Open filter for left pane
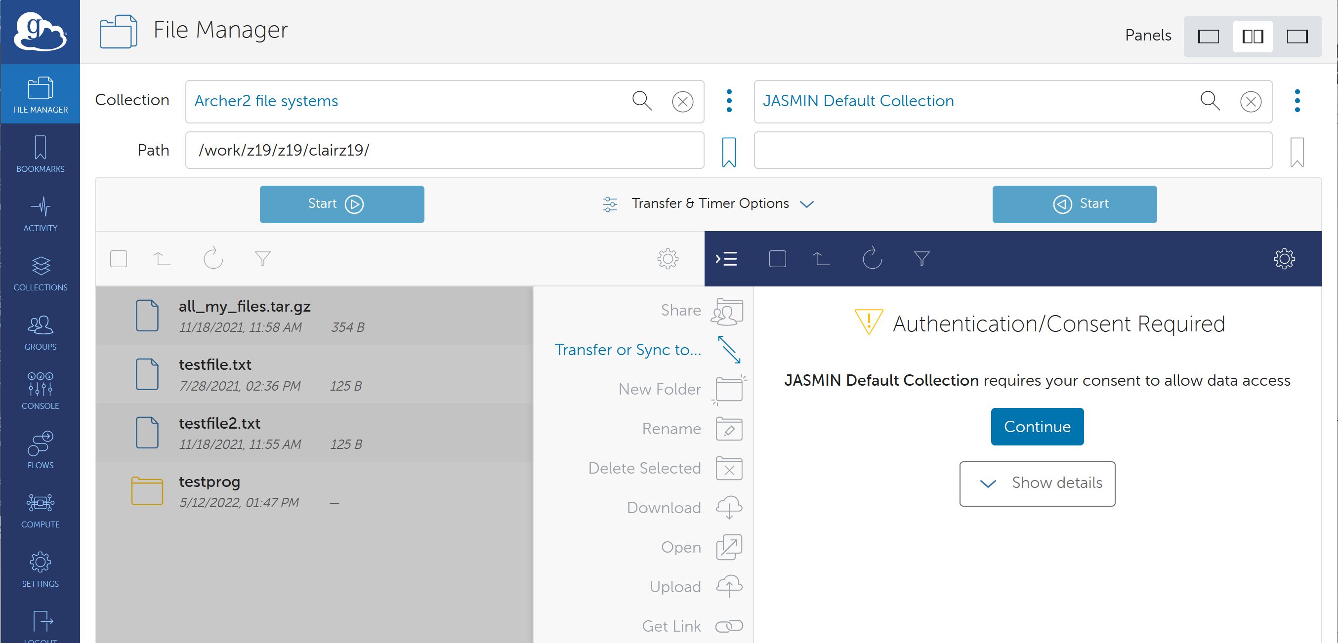This screenshot has height=643, width=1338. (x=263, y=258)
